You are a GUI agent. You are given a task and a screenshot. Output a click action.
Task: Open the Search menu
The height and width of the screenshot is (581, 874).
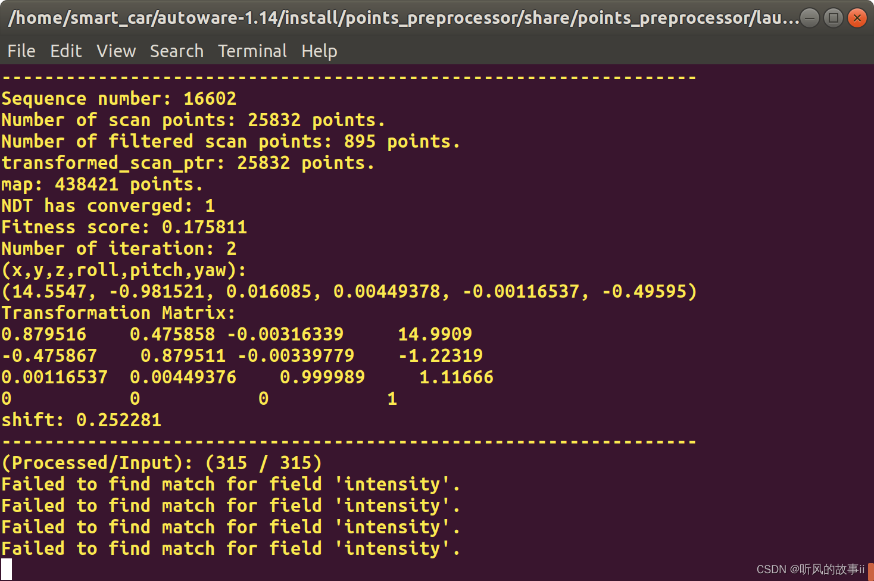tap(176, 51)
